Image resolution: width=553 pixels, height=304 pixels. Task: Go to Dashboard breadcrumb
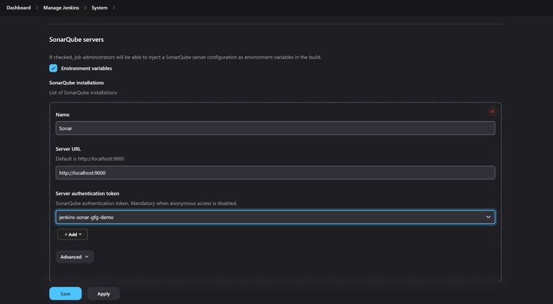point(18,7)
